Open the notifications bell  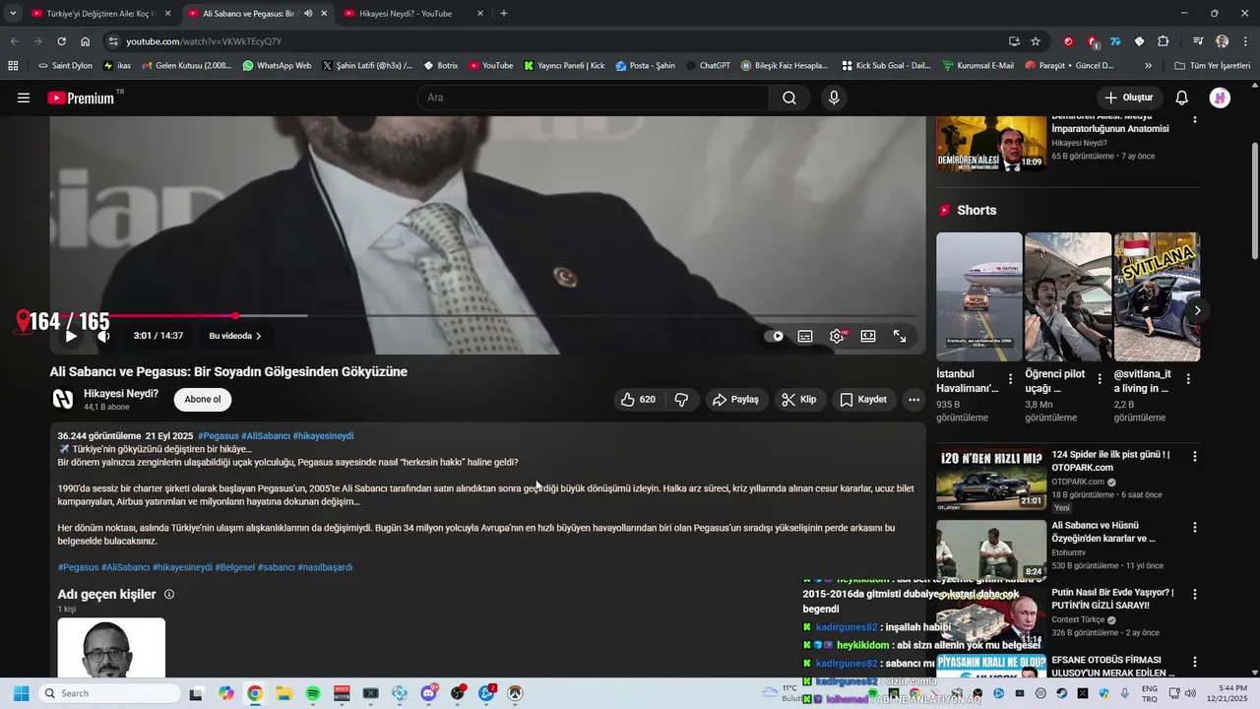click(x=1182, y=97)
